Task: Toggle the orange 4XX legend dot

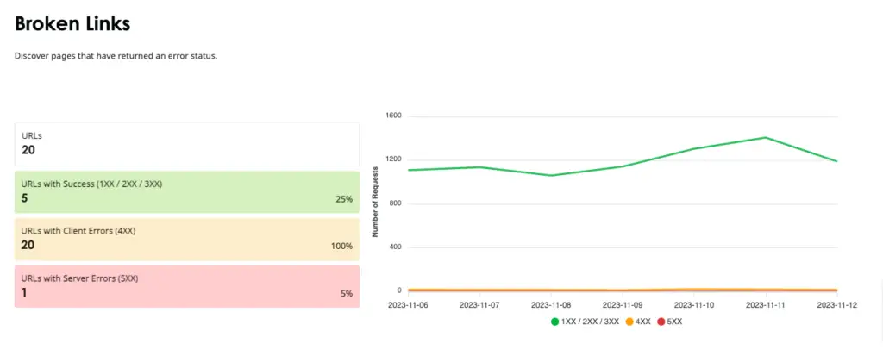Action: point(630,322)
